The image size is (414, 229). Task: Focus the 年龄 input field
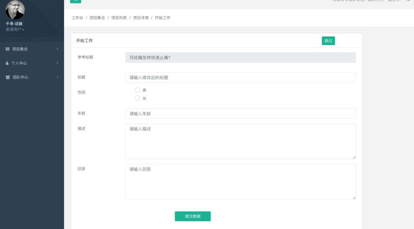(x=240, y=114)
